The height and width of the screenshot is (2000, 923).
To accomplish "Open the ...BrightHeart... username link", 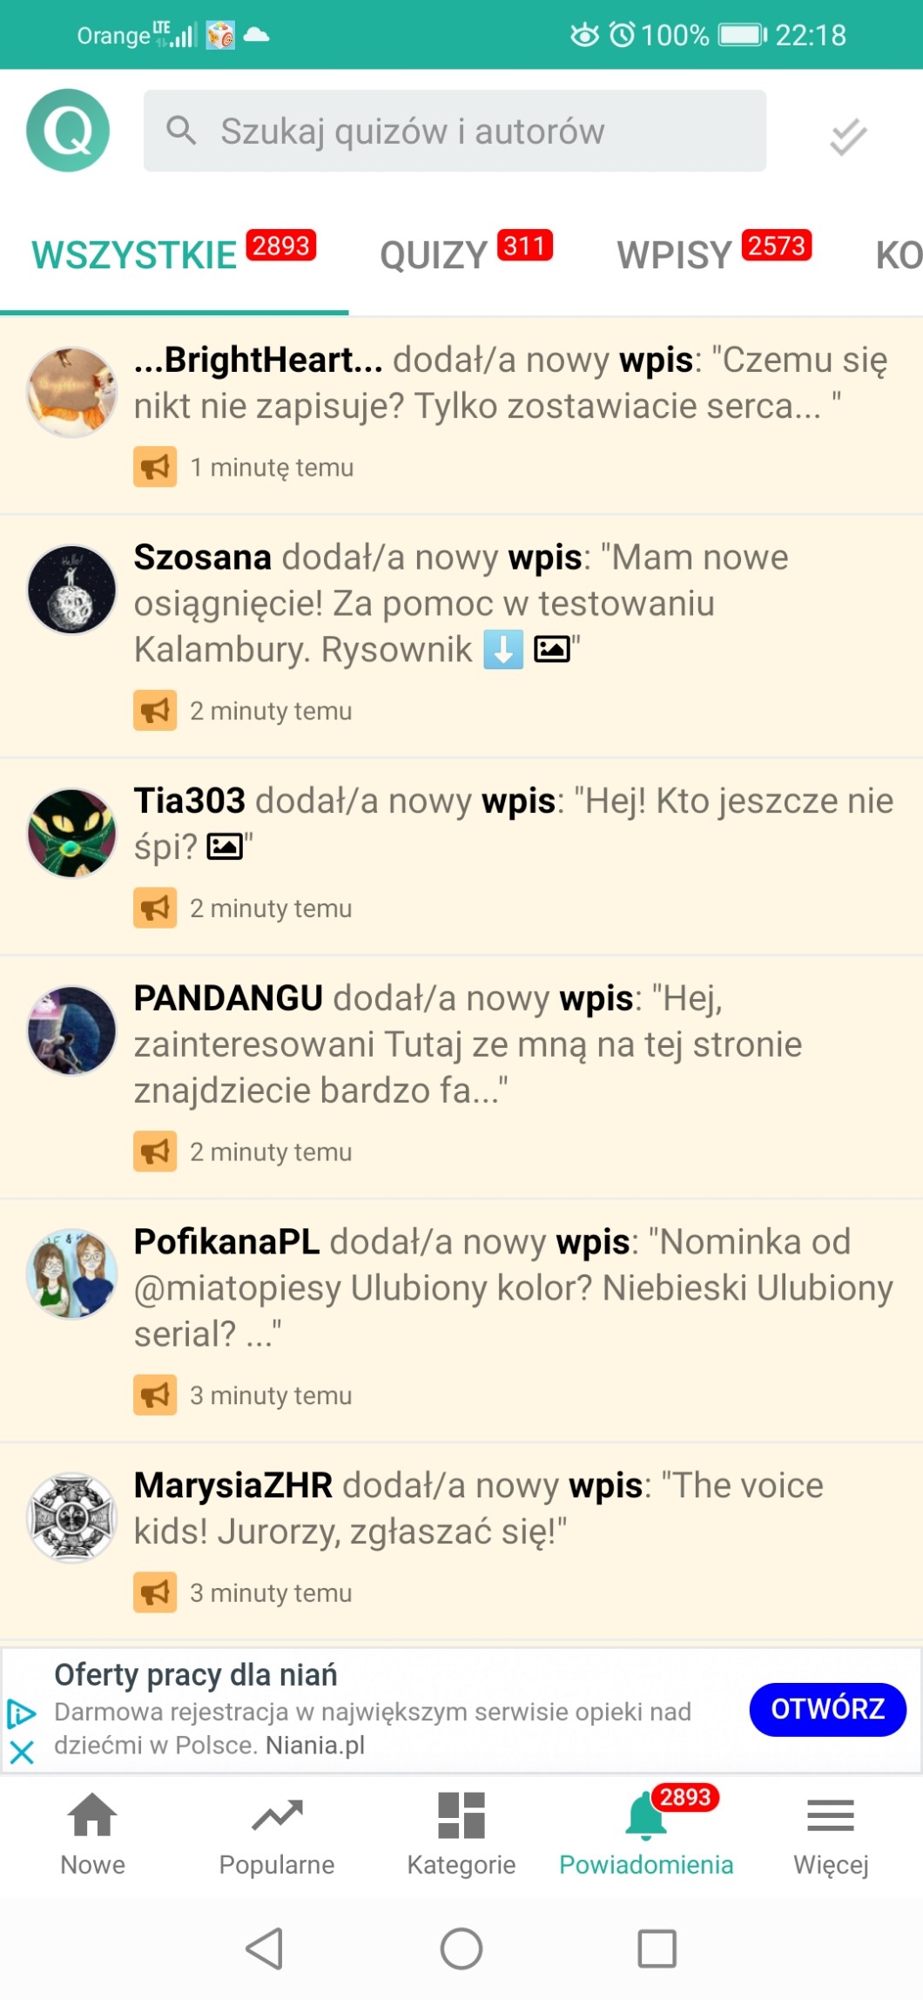I will pos(259,360).
